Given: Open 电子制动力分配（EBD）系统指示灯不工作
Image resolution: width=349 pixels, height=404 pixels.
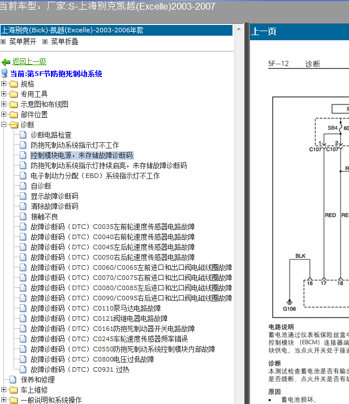Looking at the screenshot, I should [x=95, y=176].
